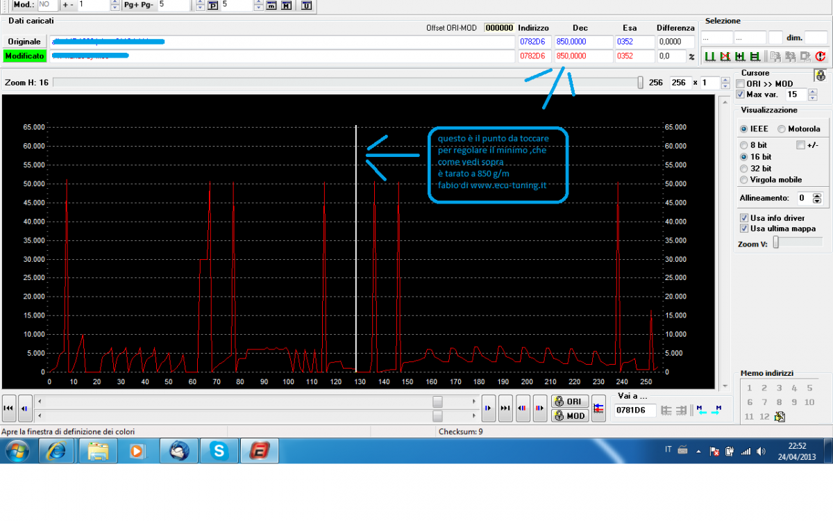Select the 32 bit display mode
Viewport: 833px width, 521px height.
744,168
